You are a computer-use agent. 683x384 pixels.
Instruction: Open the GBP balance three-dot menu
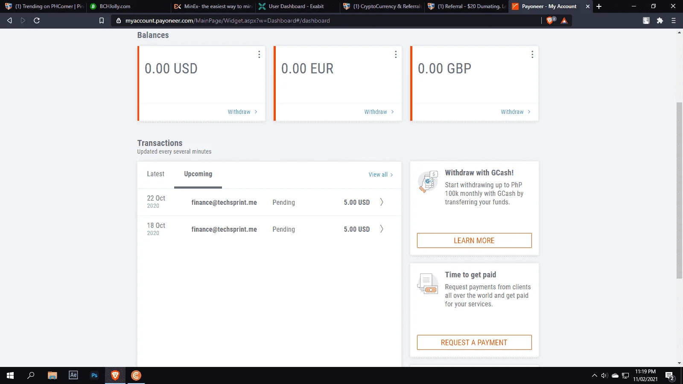[x=532, y=55]
